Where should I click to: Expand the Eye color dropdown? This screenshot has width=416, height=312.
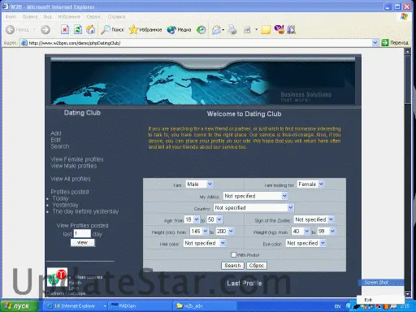tap(305, 243)
